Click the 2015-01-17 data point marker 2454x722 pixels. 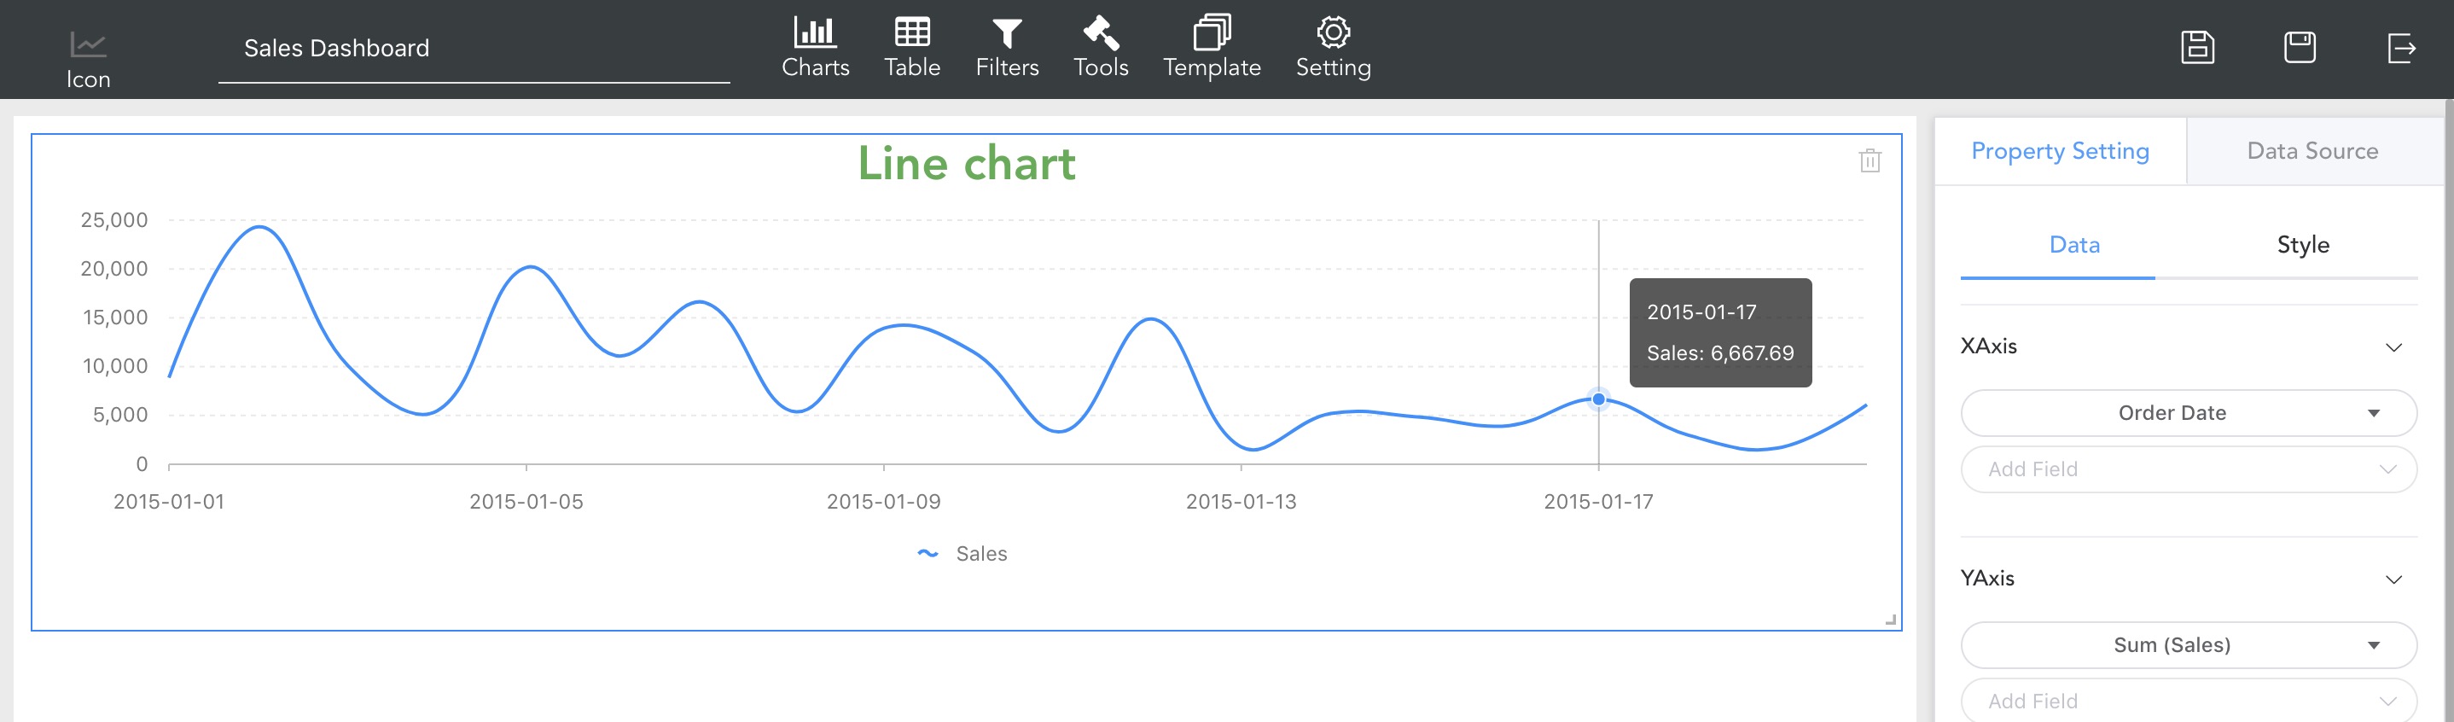(x=1598, y=399)
